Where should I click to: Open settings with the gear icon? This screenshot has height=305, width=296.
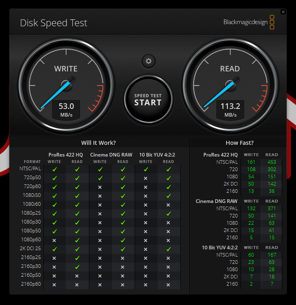point(148,61)
